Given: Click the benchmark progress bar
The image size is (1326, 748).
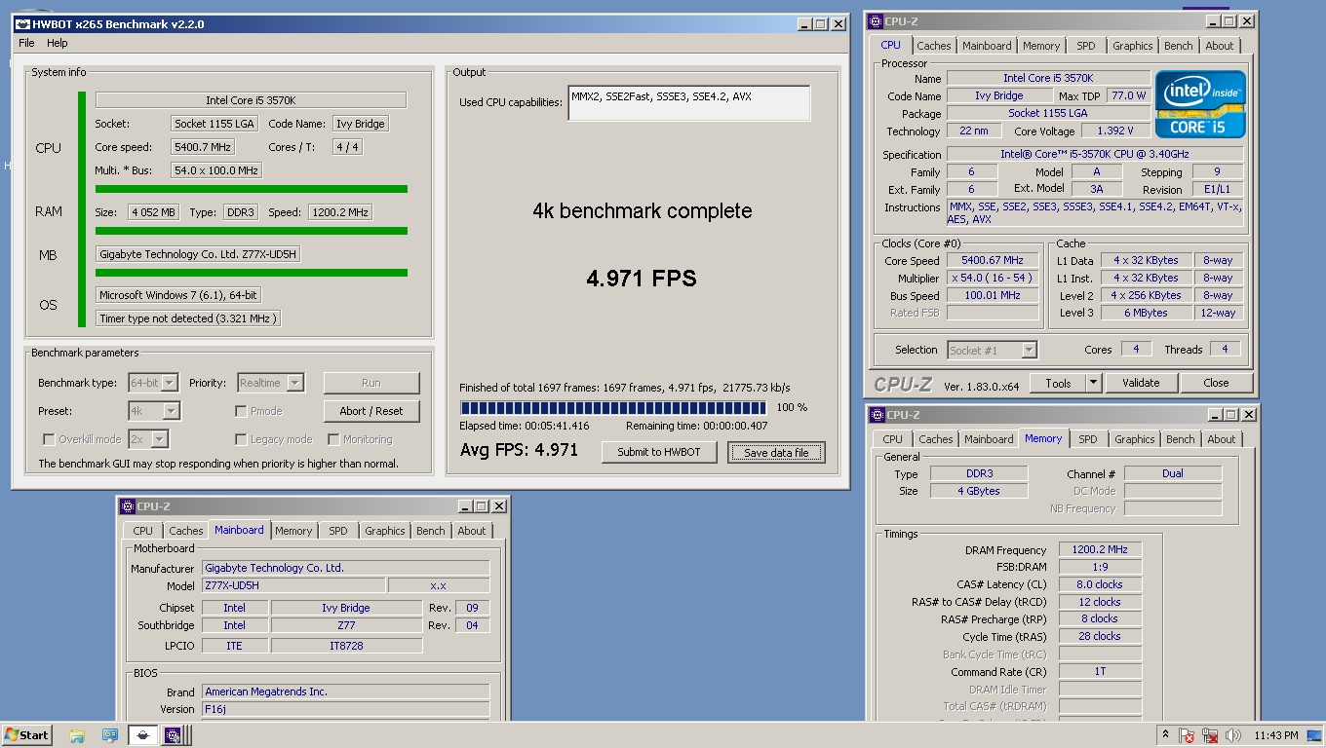Looking at the screenshot, I should coord(613,407).
